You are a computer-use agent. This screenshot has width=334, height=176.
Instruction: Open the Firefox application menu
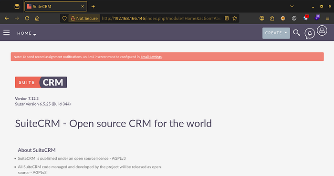tap(328, 19)
